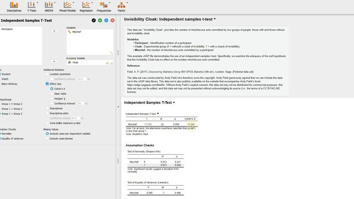Select Exclude cases per dependent variable
Image resolution: width=354 pixels, height=199 pixels.
pyautogui.click(x=47, y=134)
